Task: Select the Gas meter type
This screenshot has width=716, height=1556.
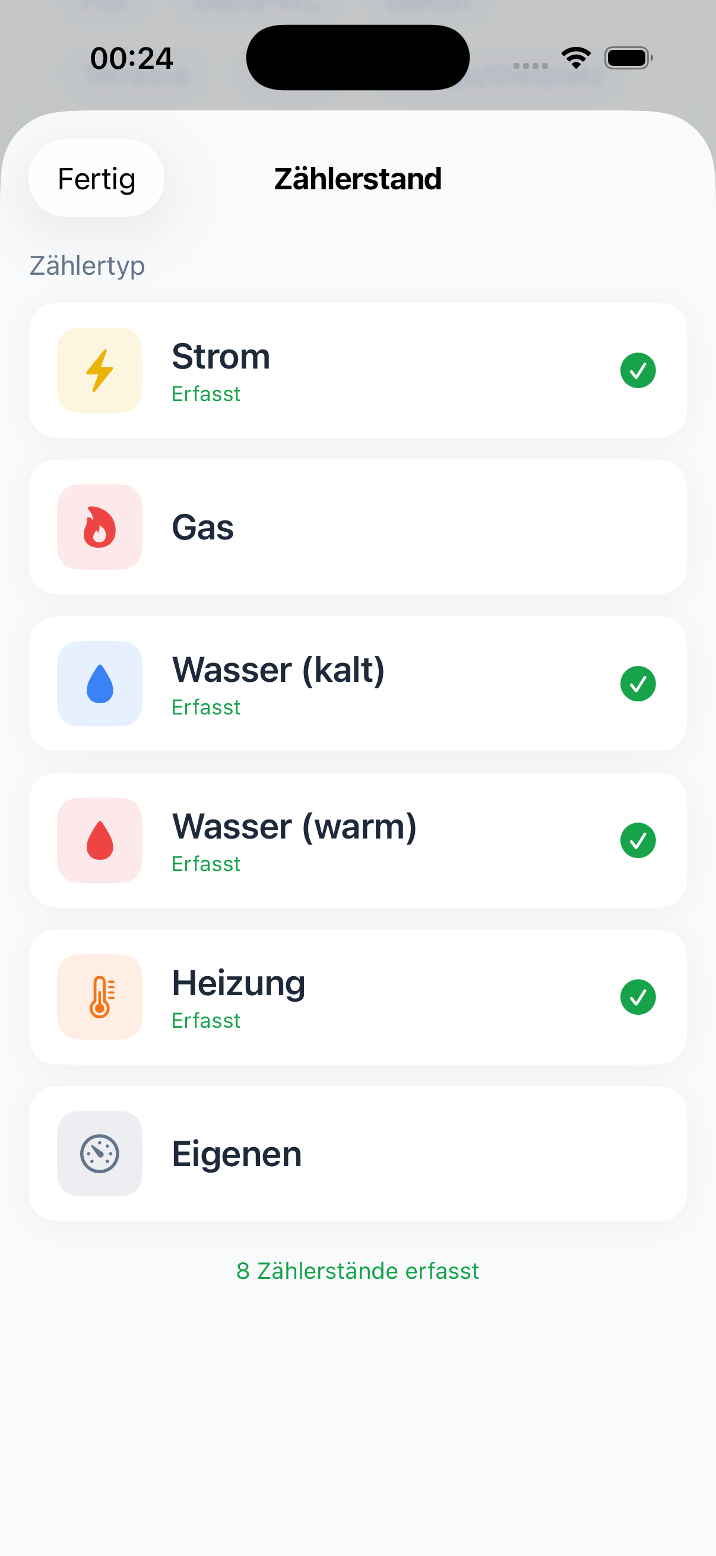Action: [x=203, y=528]
